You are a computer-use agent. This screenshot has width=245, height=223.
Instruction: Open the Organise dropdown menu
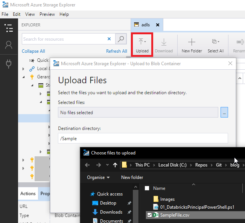click(98, 177)
